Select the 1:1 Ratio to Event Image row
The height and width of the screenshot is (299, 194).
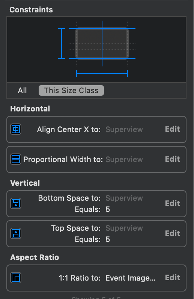(x=96, y=278)
